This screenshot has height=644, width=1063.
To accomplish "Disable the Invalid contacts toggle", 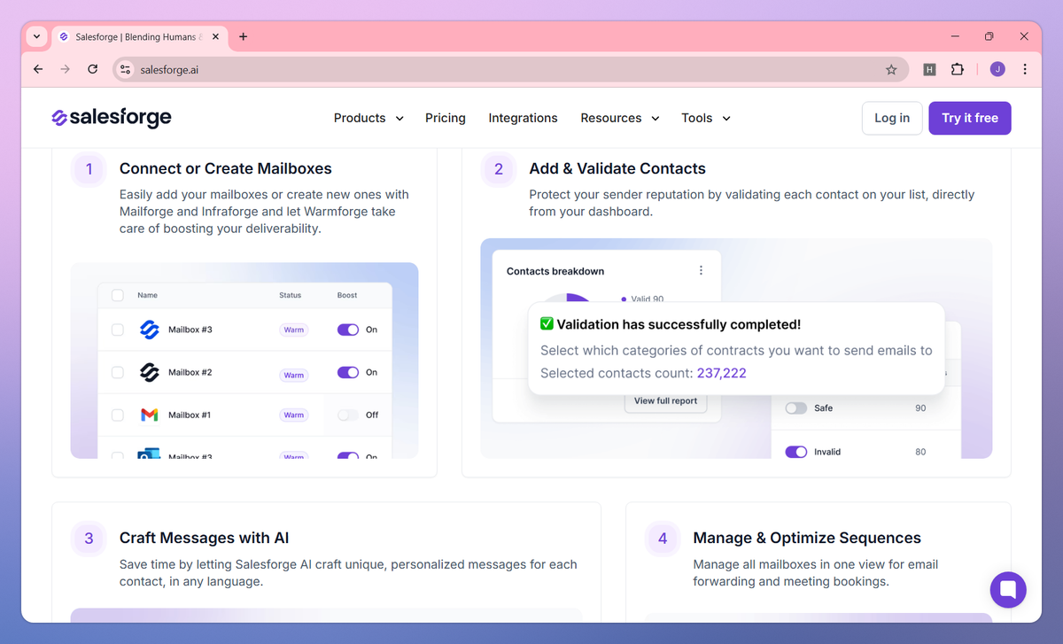I will pyautogui.click(x=796, y=452).
